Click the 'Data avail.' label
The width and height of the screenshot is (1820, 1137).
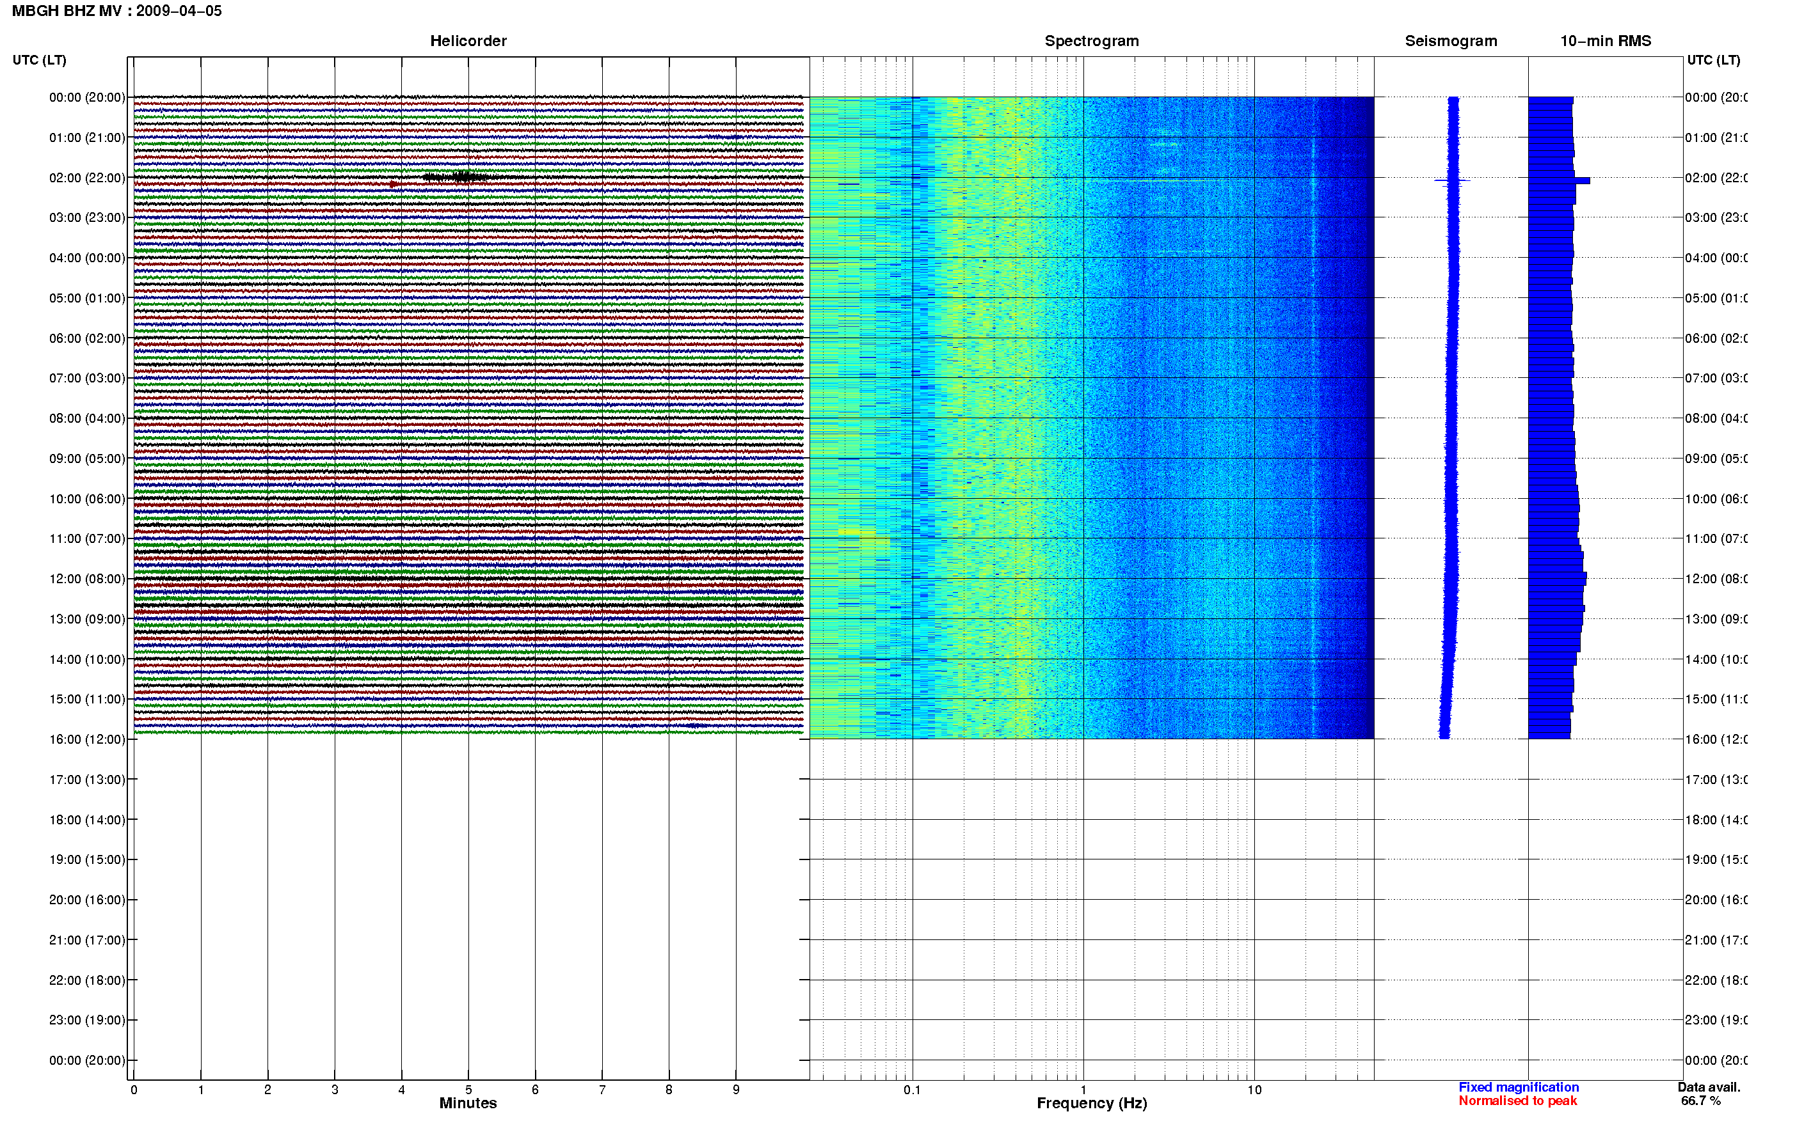1709,1087
